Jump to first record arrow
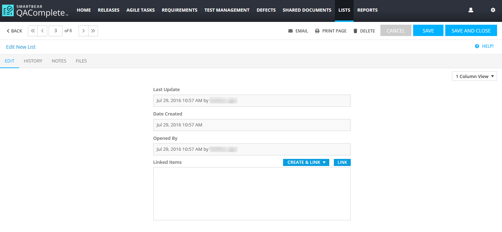The image size is (502, 232). point(33,31)
